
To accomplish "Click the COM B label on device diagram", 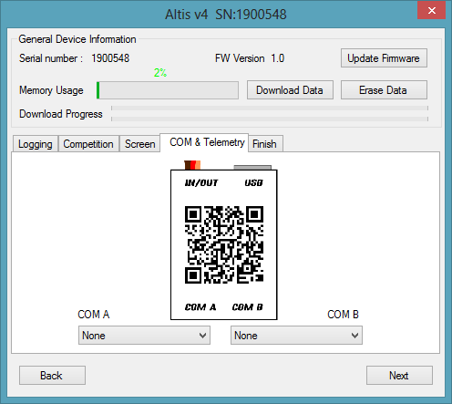I will [x=247, y=307].
